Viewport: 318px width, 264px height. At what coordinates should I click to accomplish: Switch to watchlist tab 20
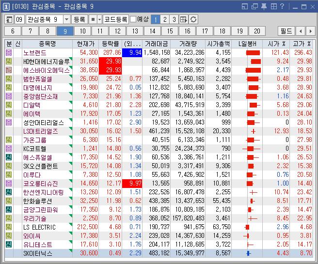257,31
